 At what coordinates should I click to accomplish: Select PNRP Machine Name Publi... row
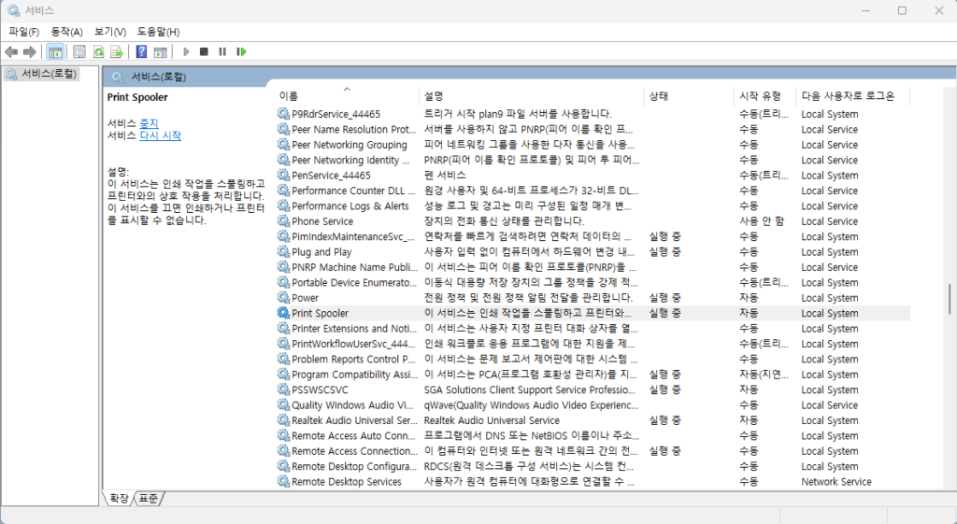coord(592,267)
